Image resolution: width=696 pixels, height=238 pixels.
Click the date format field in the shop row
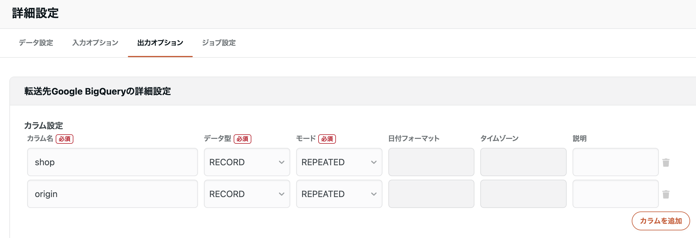tap(431, 162)
